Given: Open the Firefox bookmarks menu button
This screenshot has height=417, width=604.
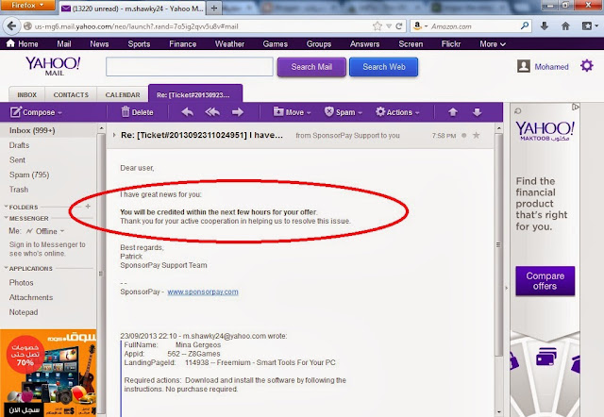Looking at the screenshot, I should point(589,26).
